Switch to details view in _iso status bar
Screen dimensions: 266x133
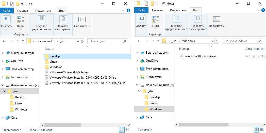[122, 130]
